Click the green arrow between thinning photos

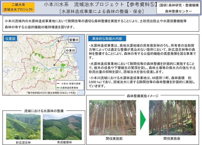142,119
